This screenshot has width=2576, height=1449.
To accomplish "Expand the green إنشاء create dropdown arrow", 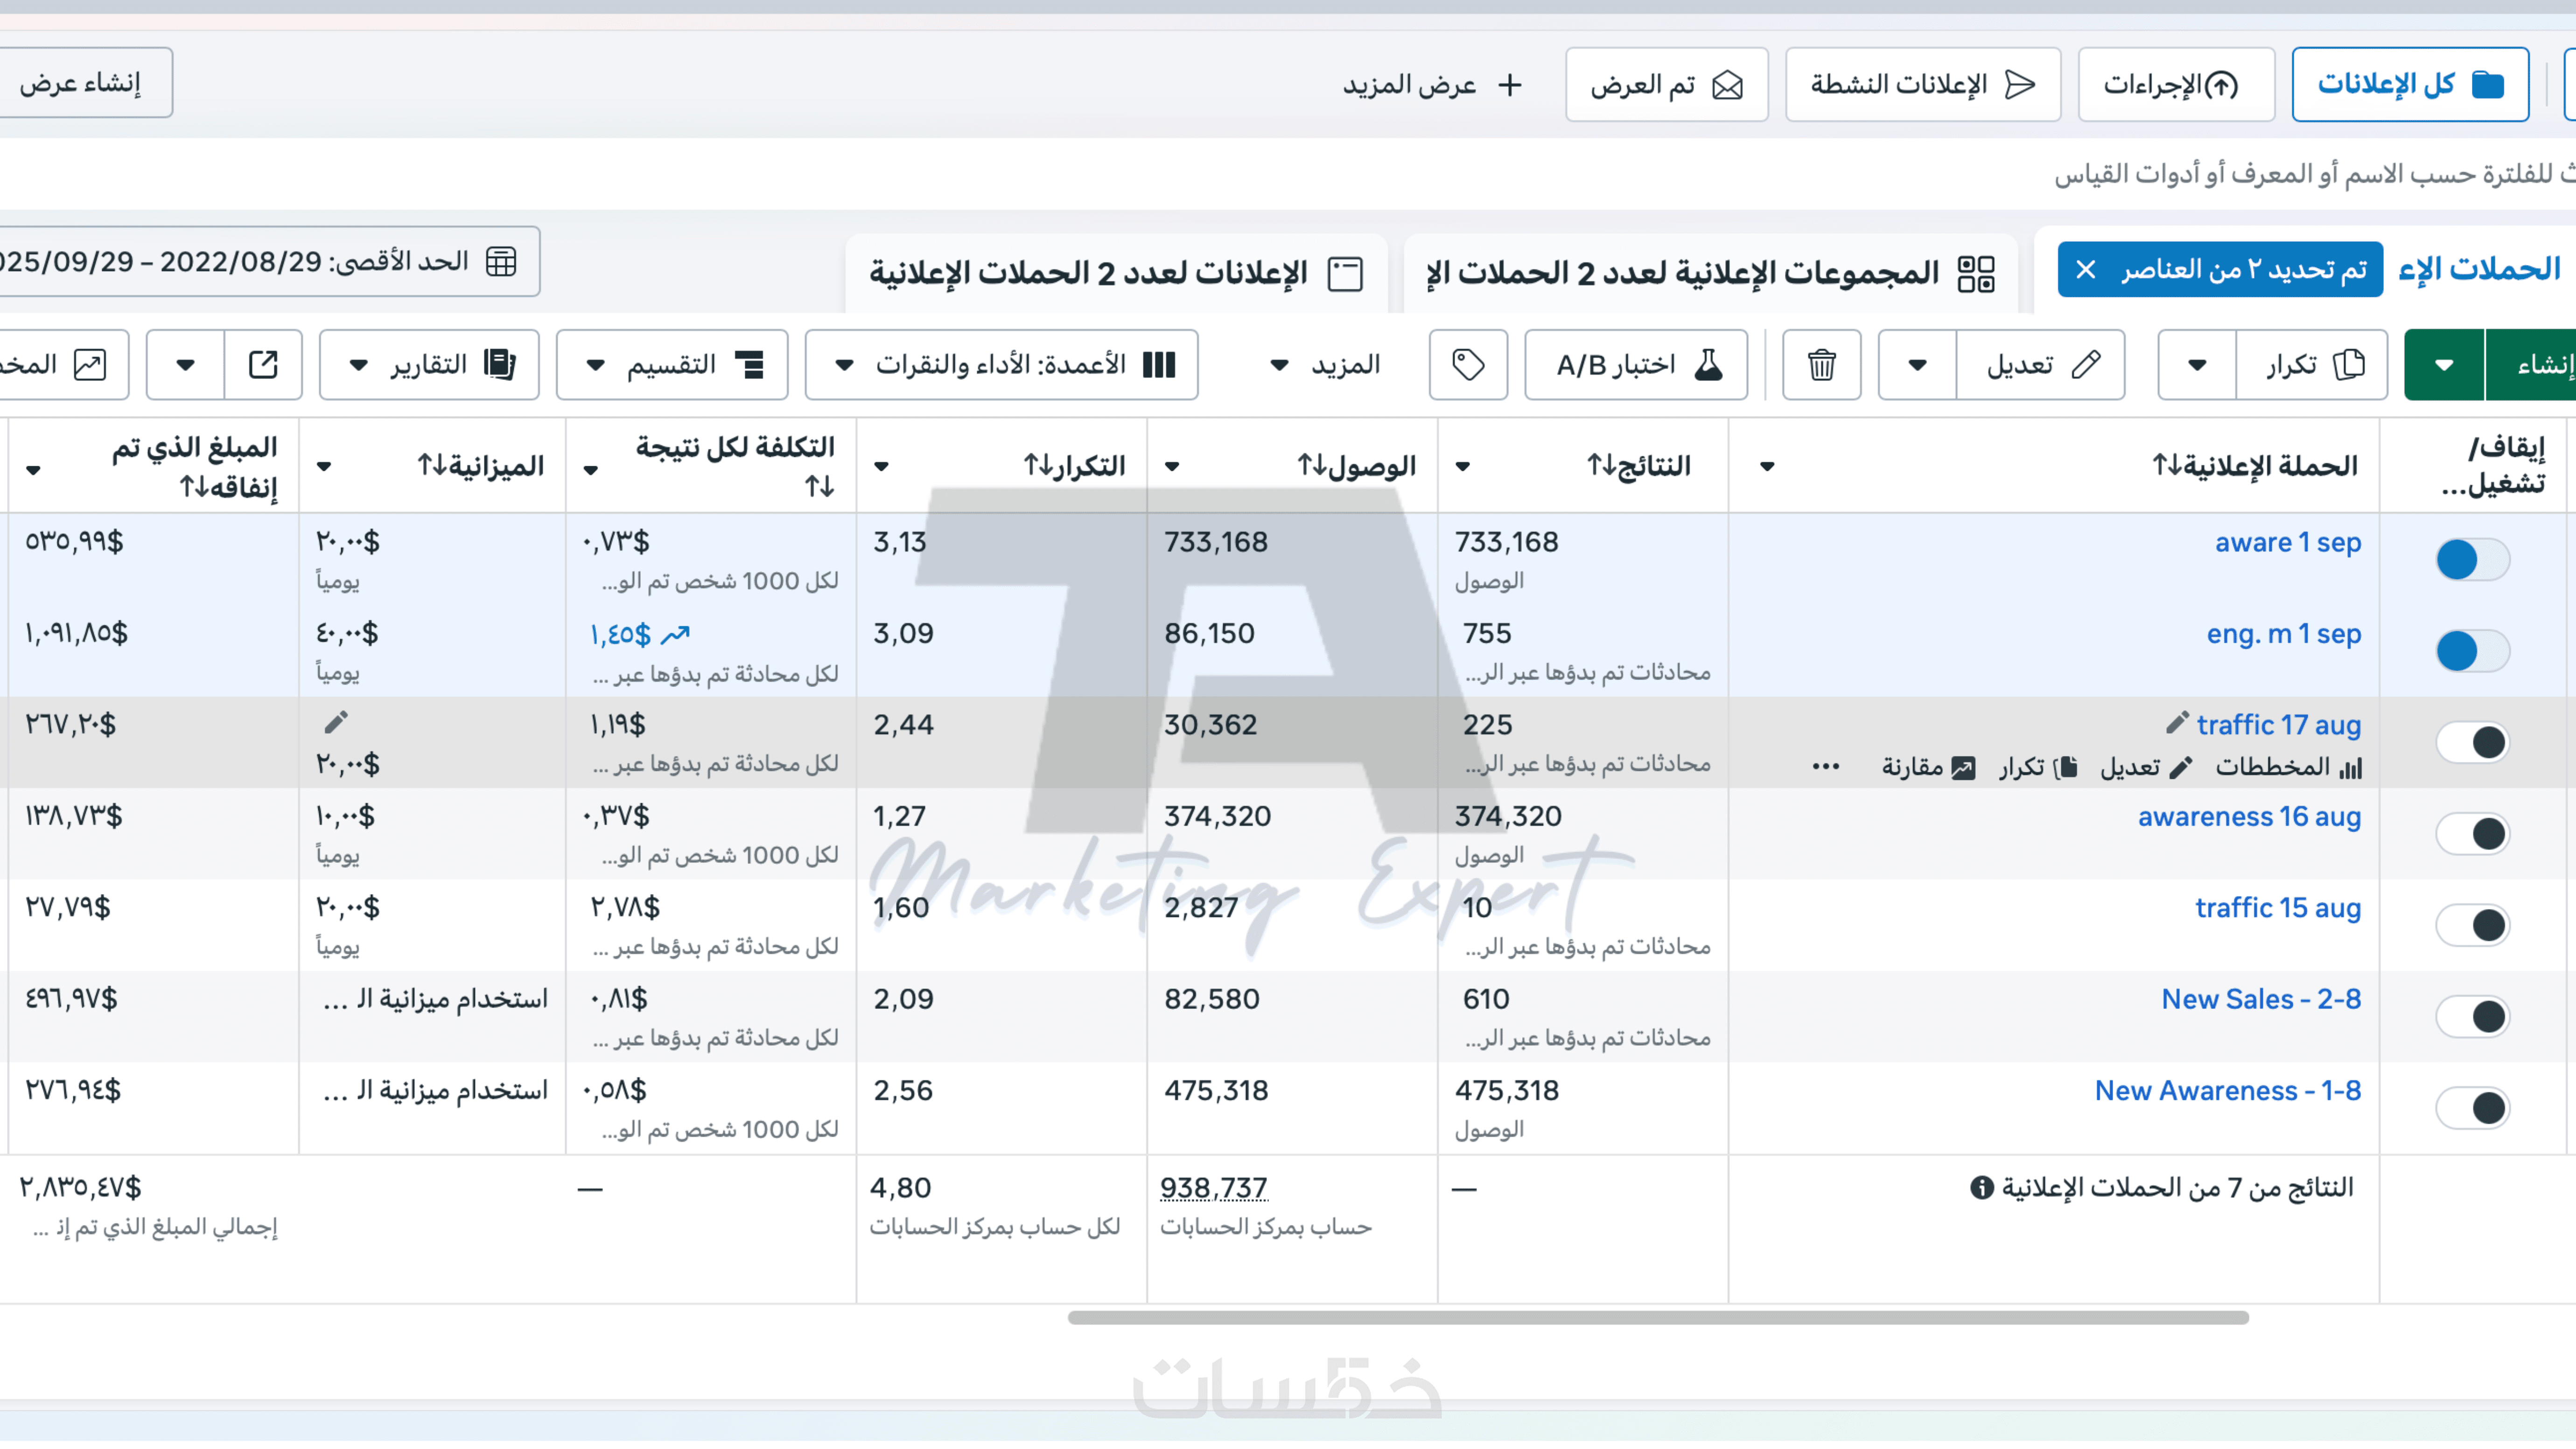I will [x=2444, y=365].
